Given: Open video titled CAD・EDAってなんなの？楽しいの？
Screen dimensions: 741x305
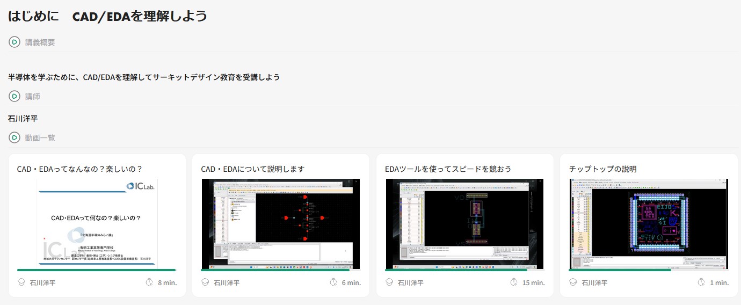Looking at the screenshot, I should pos(80,169).
